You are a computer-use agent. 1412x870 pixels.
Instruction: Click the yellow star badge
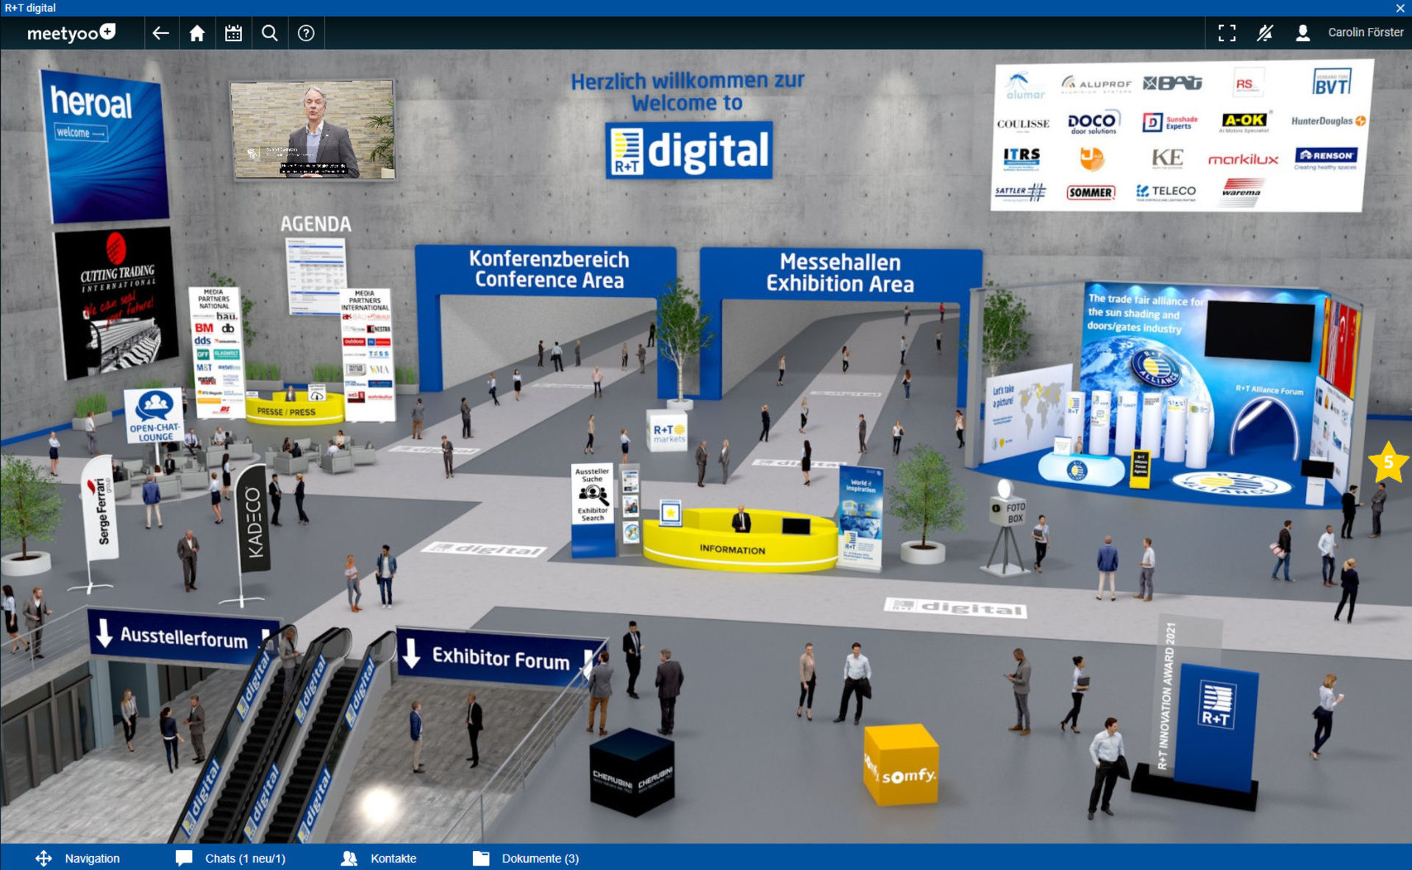coord(1388,463)
